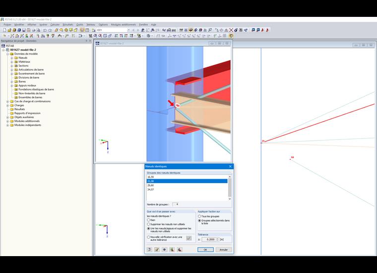Click the Matériaux folder icon in navigator
Viewport: 377px width, 273px height.
(x=16, y=62)
